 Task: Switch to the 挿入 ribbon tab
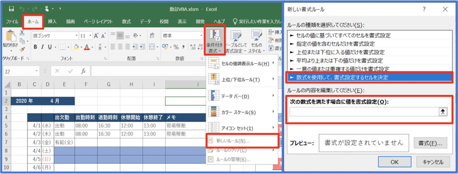pos(52,21)
